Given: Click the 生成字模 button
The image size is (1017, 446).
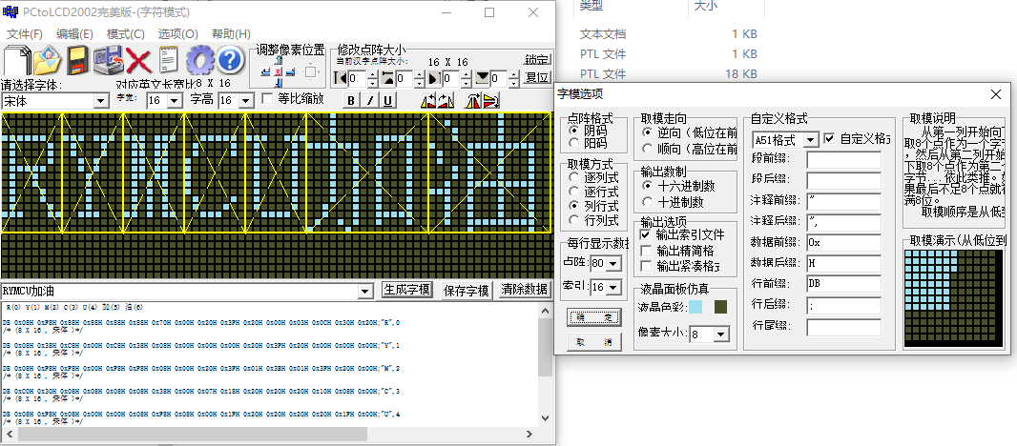Looking at the screenshot, I should [x=407, y=290].
